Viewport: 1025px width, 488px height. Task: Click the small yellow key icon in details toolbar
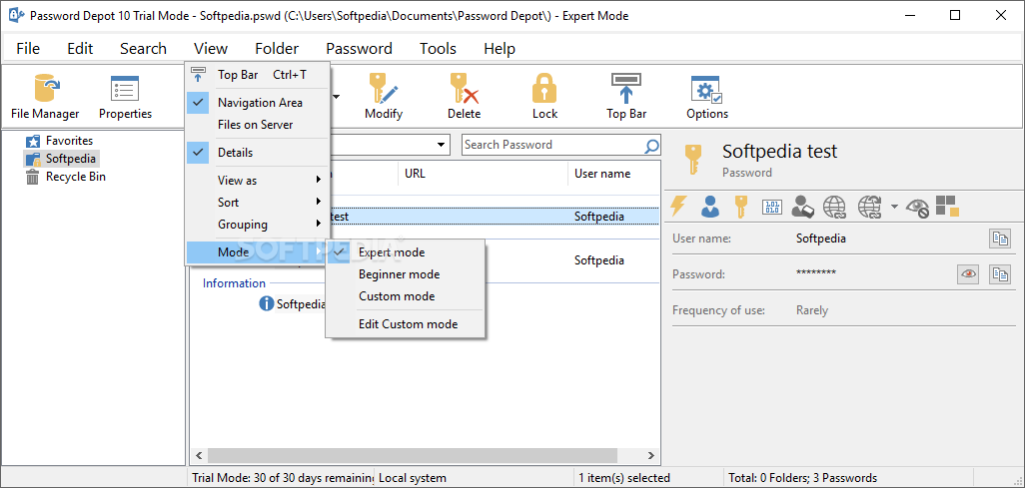click(740, 207)
